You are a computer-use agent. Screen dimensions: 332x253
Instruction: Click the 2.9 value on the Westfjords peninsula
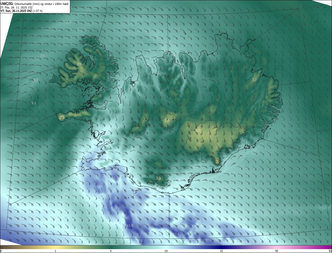coord(79,64)
